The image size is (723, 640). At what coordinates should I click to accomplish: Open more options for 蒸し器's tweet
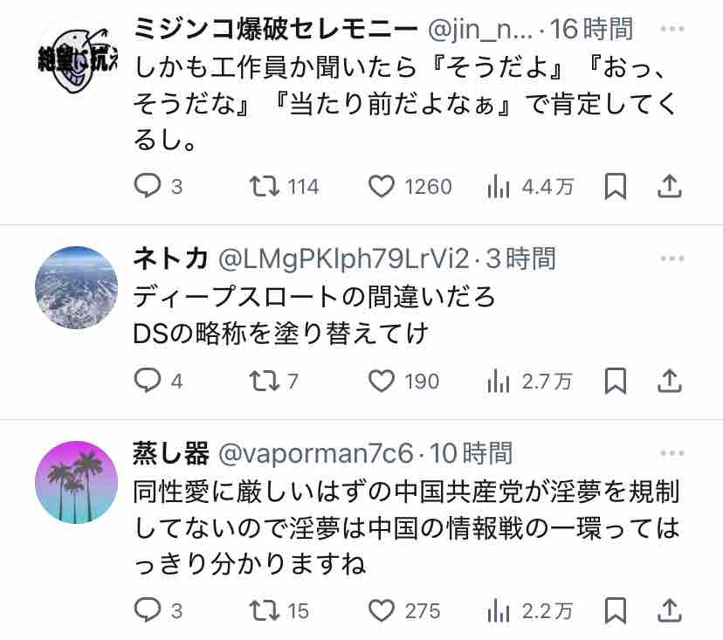(671, 453)
